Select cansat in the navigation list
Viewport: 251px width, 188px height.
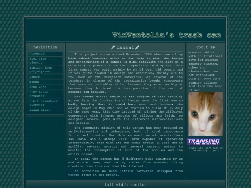click(45, 77)
